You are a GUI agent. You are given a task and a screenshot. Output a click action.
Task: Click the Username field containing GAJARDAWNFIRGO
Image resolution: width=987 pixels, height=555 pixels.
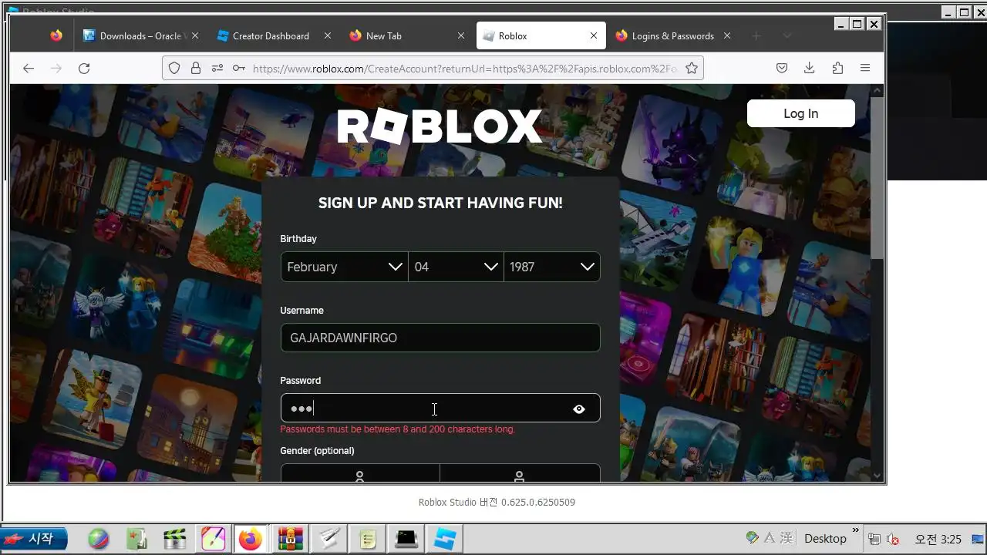pyautogui.click(x=440, y=338)
